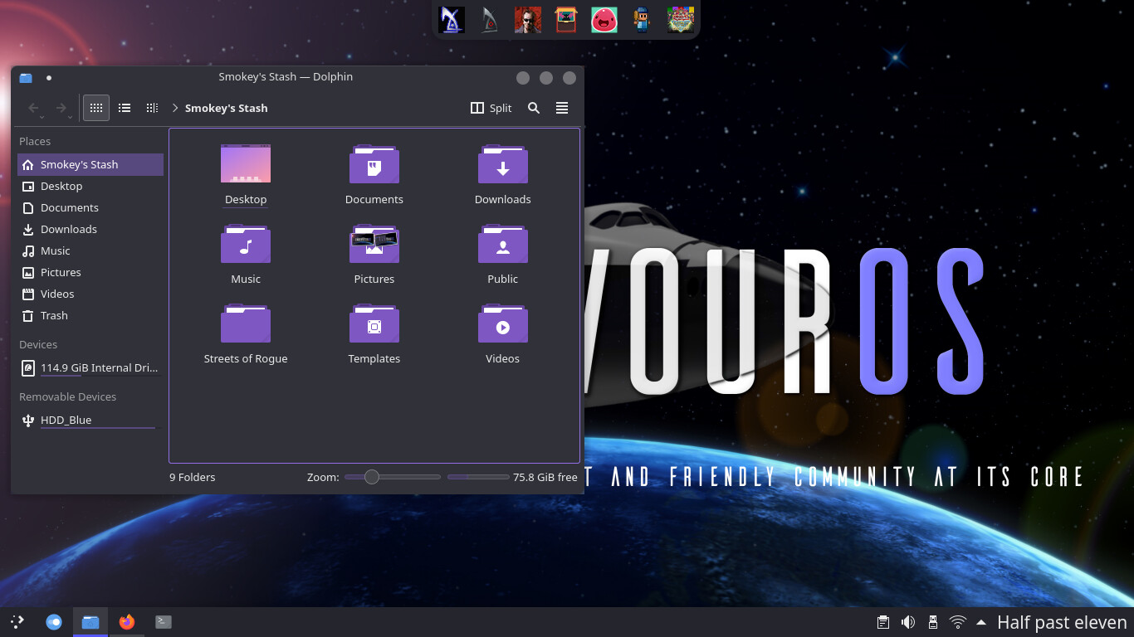Screen dimensions: 1134x637
Task: Open the Wi-Fi network tray icon
Action: [958, 622]
